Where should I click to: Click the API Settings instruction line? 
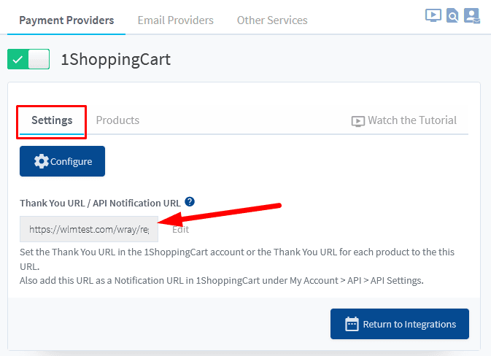pyautogui.click(x=221, y=281)
